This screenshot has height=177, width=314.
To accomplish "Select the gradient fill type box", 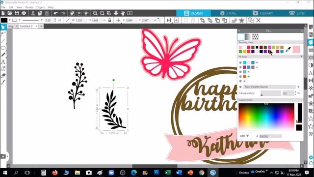I will click(248, 36).
